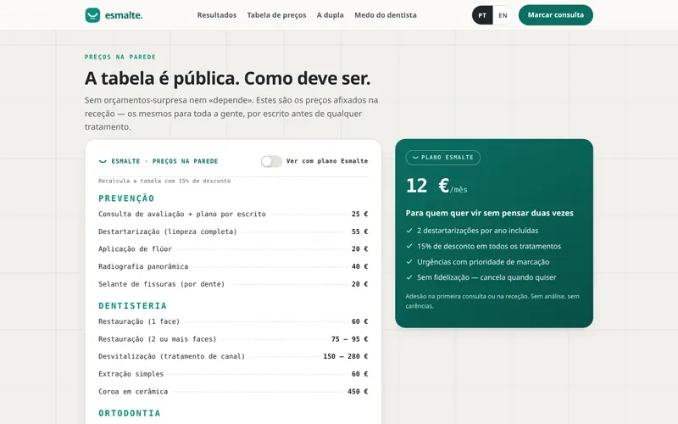Go to Tabela de preços section
Viewport: 678px width, 424px height.
(x=277, y=15)
